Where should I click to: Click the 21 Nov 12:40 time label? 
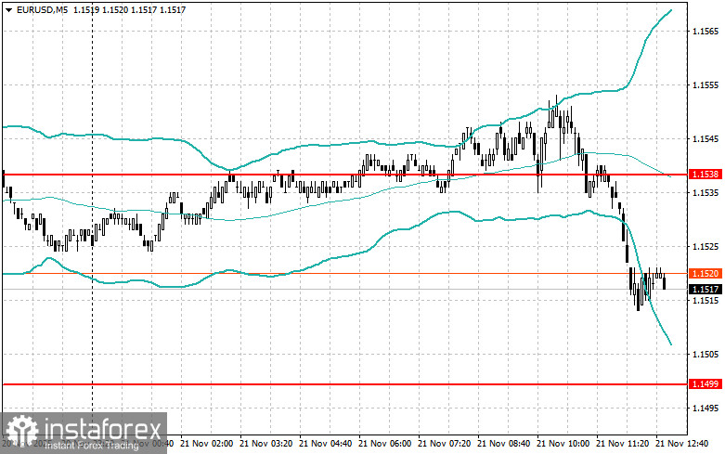682,444
